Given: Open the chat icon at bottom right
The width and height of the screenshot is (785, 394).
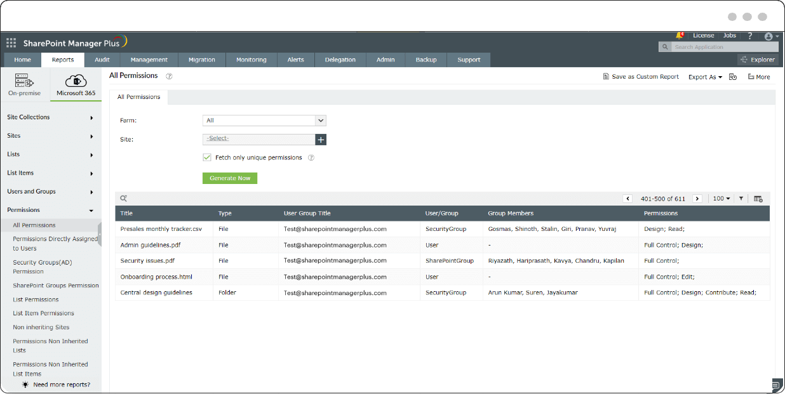Looking at the screenshot, I should pyautogui.click(x=777, y=384).
